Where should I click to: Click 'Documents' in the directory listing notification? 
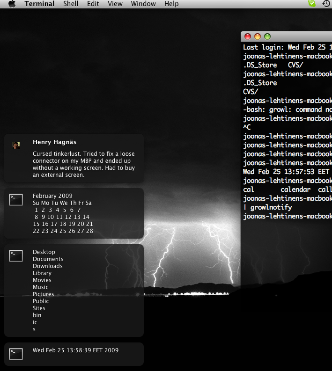(x=48, y=259)
